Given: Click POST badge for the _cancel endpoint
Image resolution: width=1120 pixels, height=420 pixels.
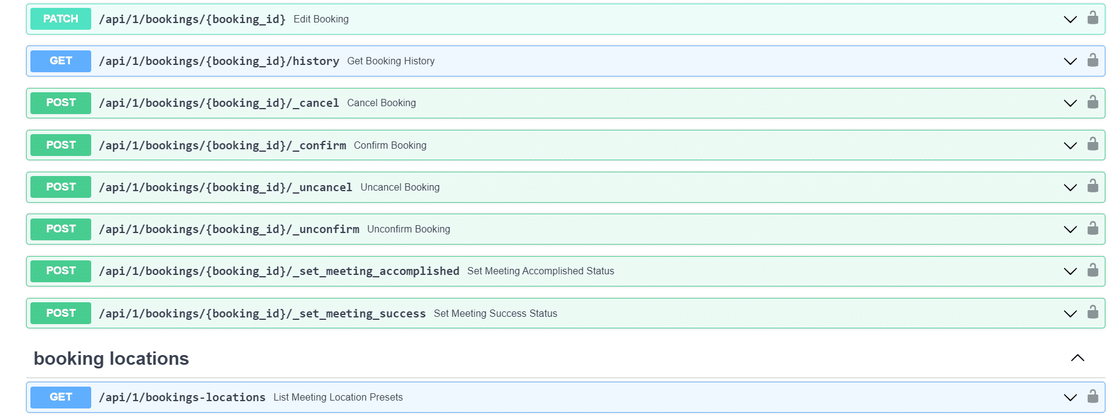Looking at the screenshot, I should coord(61,103).
